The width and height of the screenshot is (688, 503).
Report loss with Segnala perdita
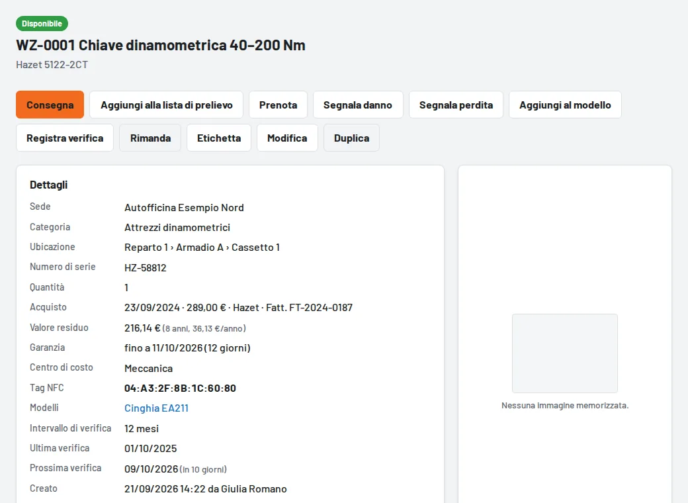coord(456,105)
